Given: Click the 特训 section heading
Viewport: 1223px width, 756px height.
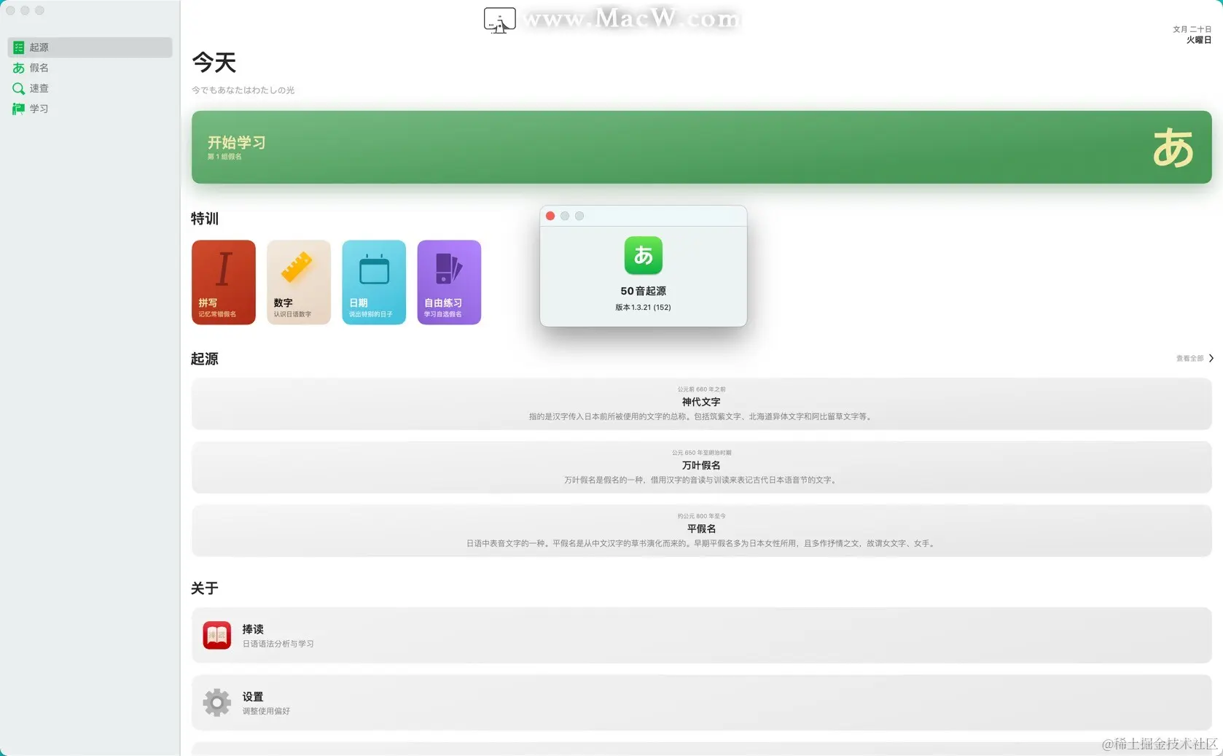Looking at the screenshot, I should tap(205, 219).
